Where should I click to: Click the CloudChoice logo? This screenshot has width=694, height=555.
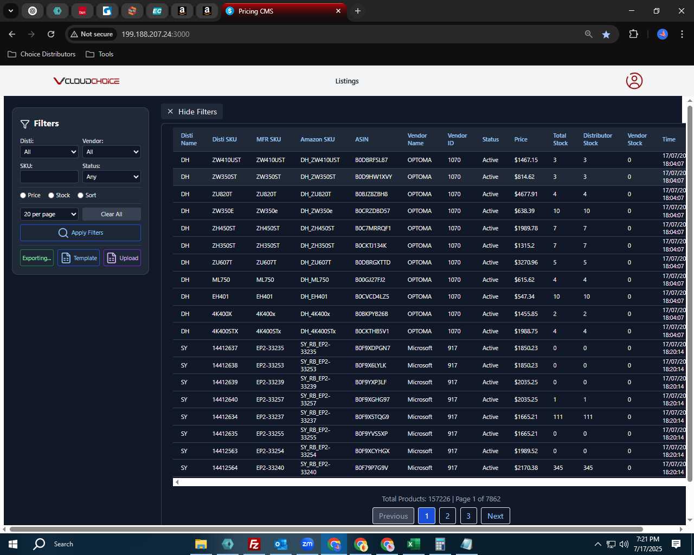[x=86, y=81]
